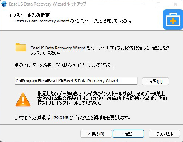The width and height of the screenshot is (183, 142).
Task: Minimize the setup window
Action: tap(142, 4)
